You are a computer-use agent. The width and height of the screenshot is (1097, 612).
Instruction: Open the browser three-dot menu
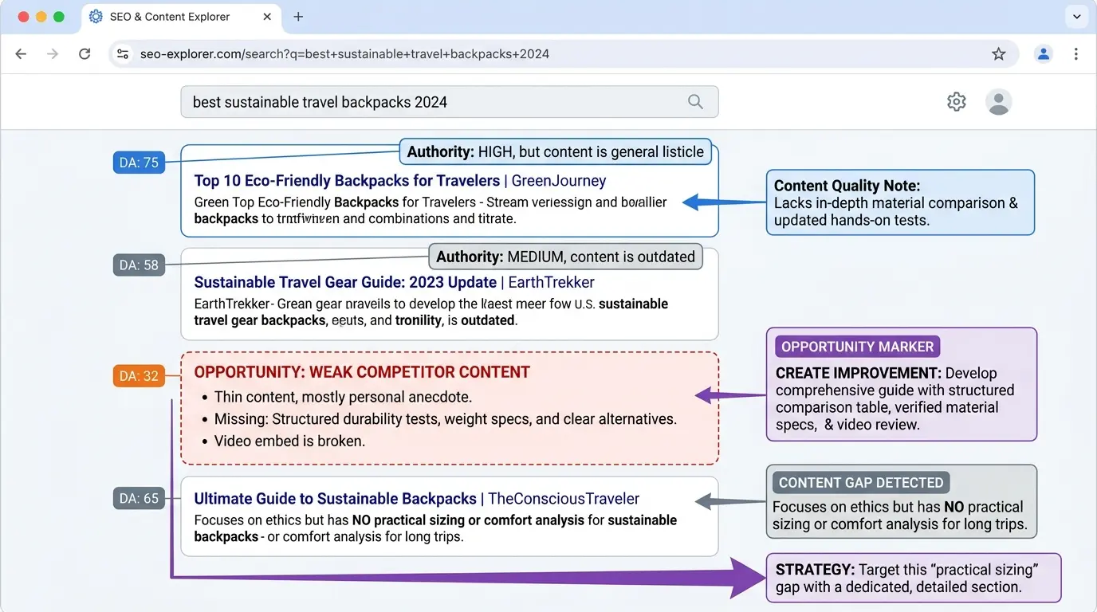[1076, 54]
